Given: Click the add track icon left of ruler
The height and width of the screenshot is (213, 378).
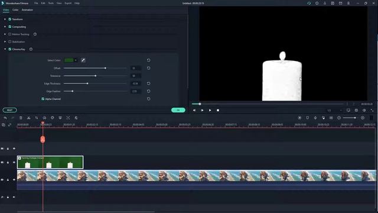Looking at the screenshot, I should 4,125.
